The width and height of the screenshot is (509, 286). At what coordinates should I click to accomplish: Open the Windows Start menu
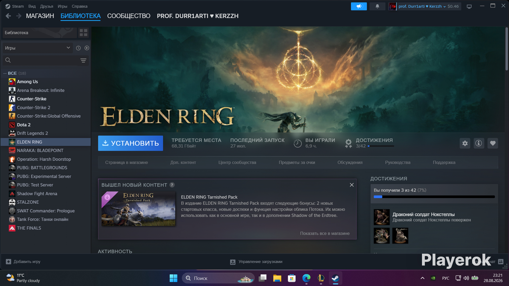click(x=173, y=278)
